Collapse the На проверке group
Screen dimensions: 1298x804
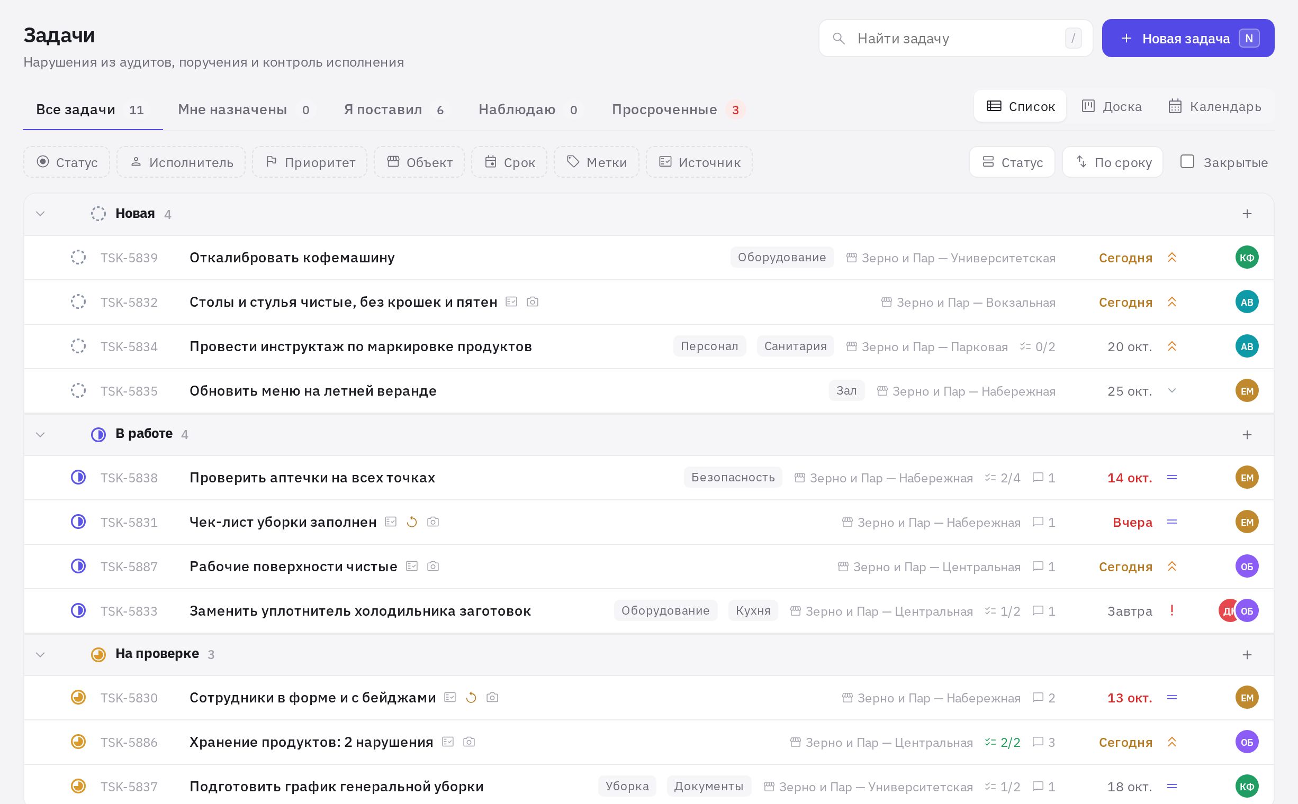pos(40,655)
